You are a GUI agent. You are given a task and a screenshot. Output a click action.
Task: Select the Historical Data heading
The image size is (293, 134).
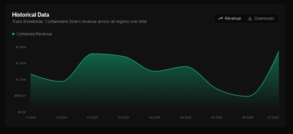(x=31, y=15)
